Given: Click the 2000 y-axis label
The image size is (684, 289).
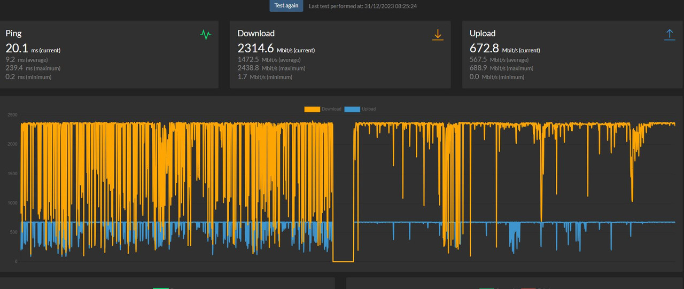Looking at the screenshot, I should [x=12, y=144].
